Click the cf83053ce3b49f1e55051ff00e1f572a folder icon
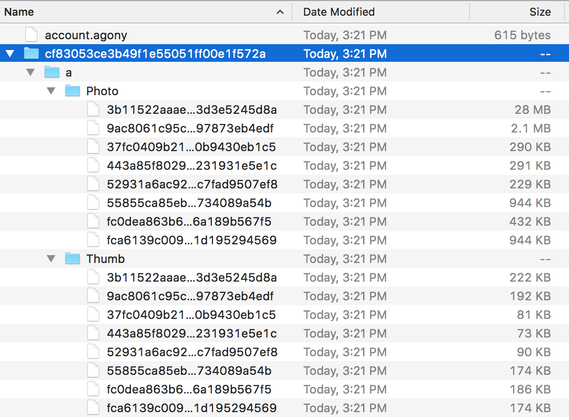 31,53
